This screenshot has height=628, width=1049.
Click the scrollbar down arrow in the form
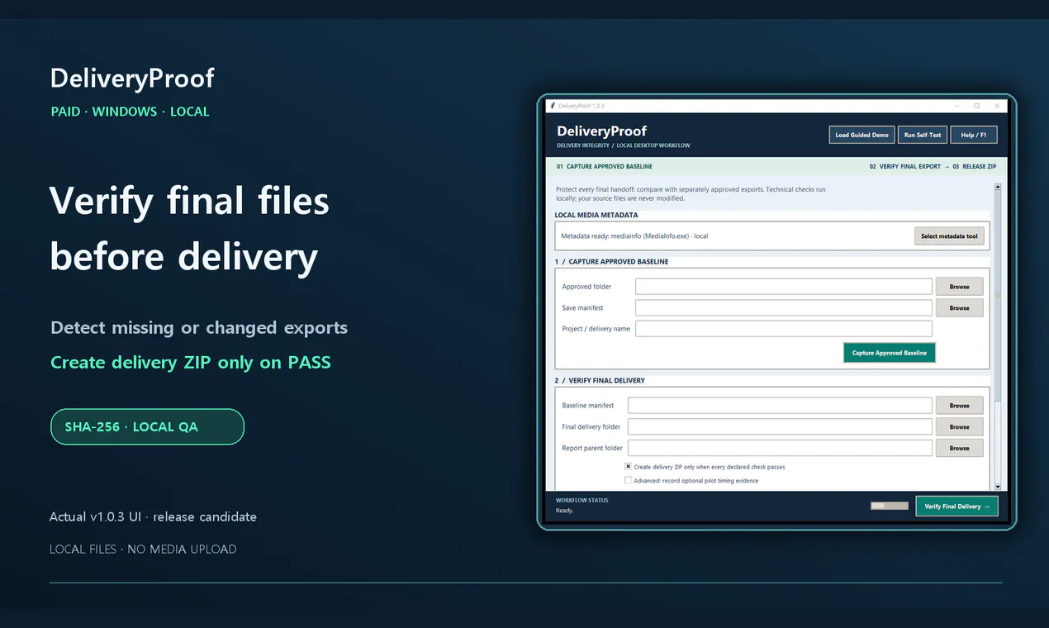coord(997,487)
